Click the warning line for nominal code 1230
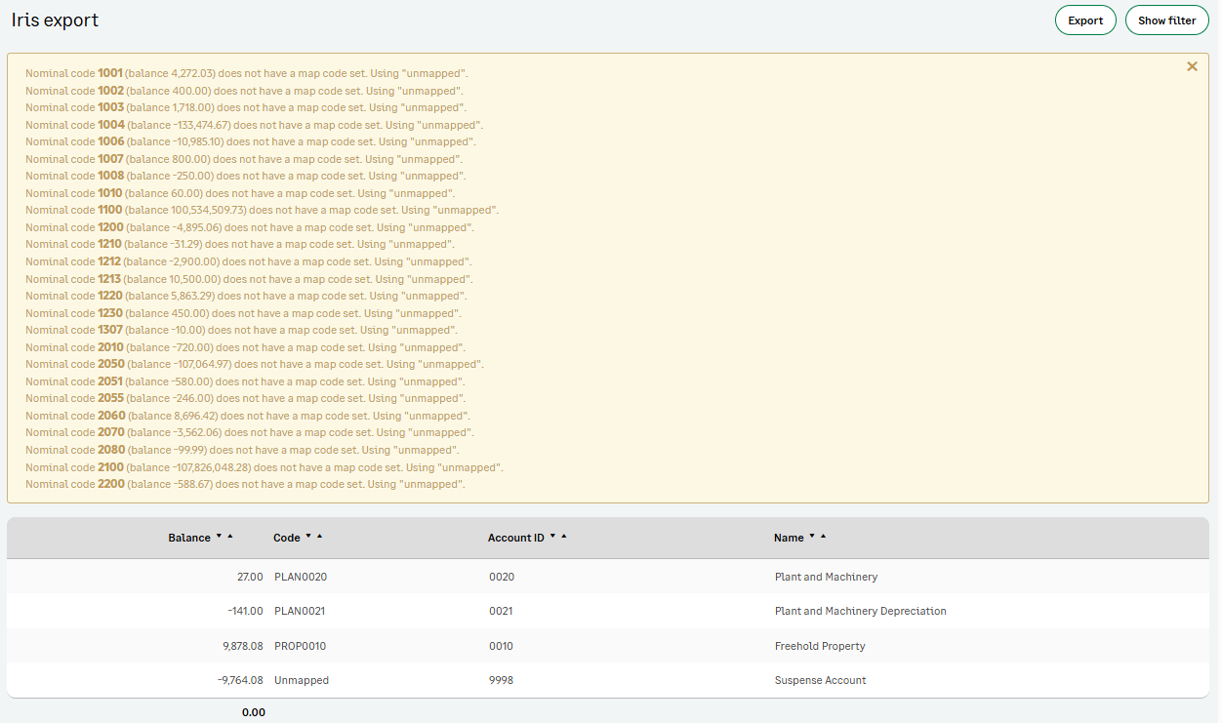1222x723 pixels. tap(243, 313)
